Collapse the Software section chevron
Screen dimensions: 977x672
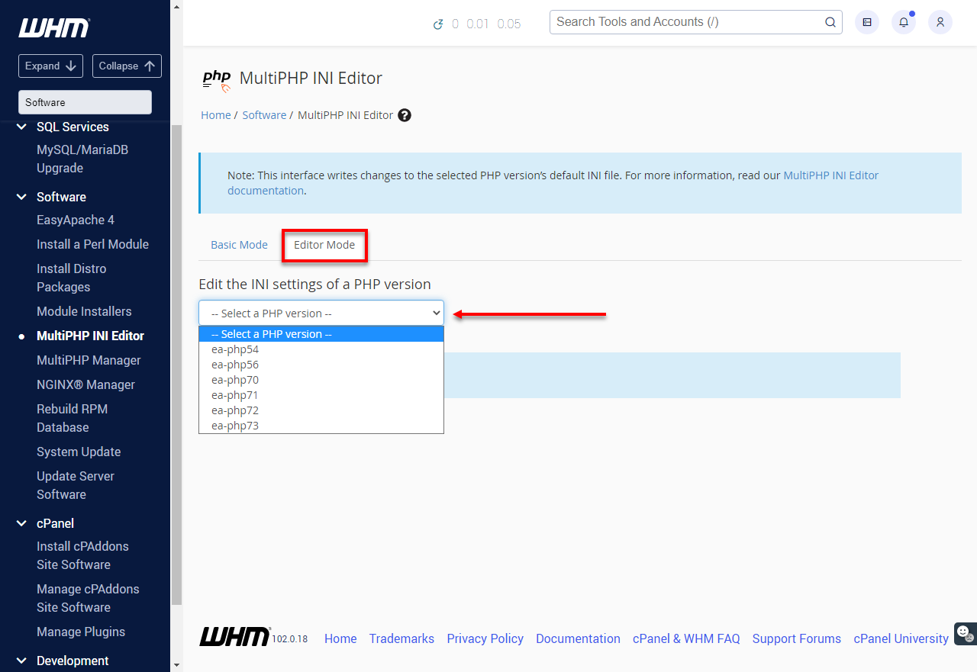[x=21, y=196]
